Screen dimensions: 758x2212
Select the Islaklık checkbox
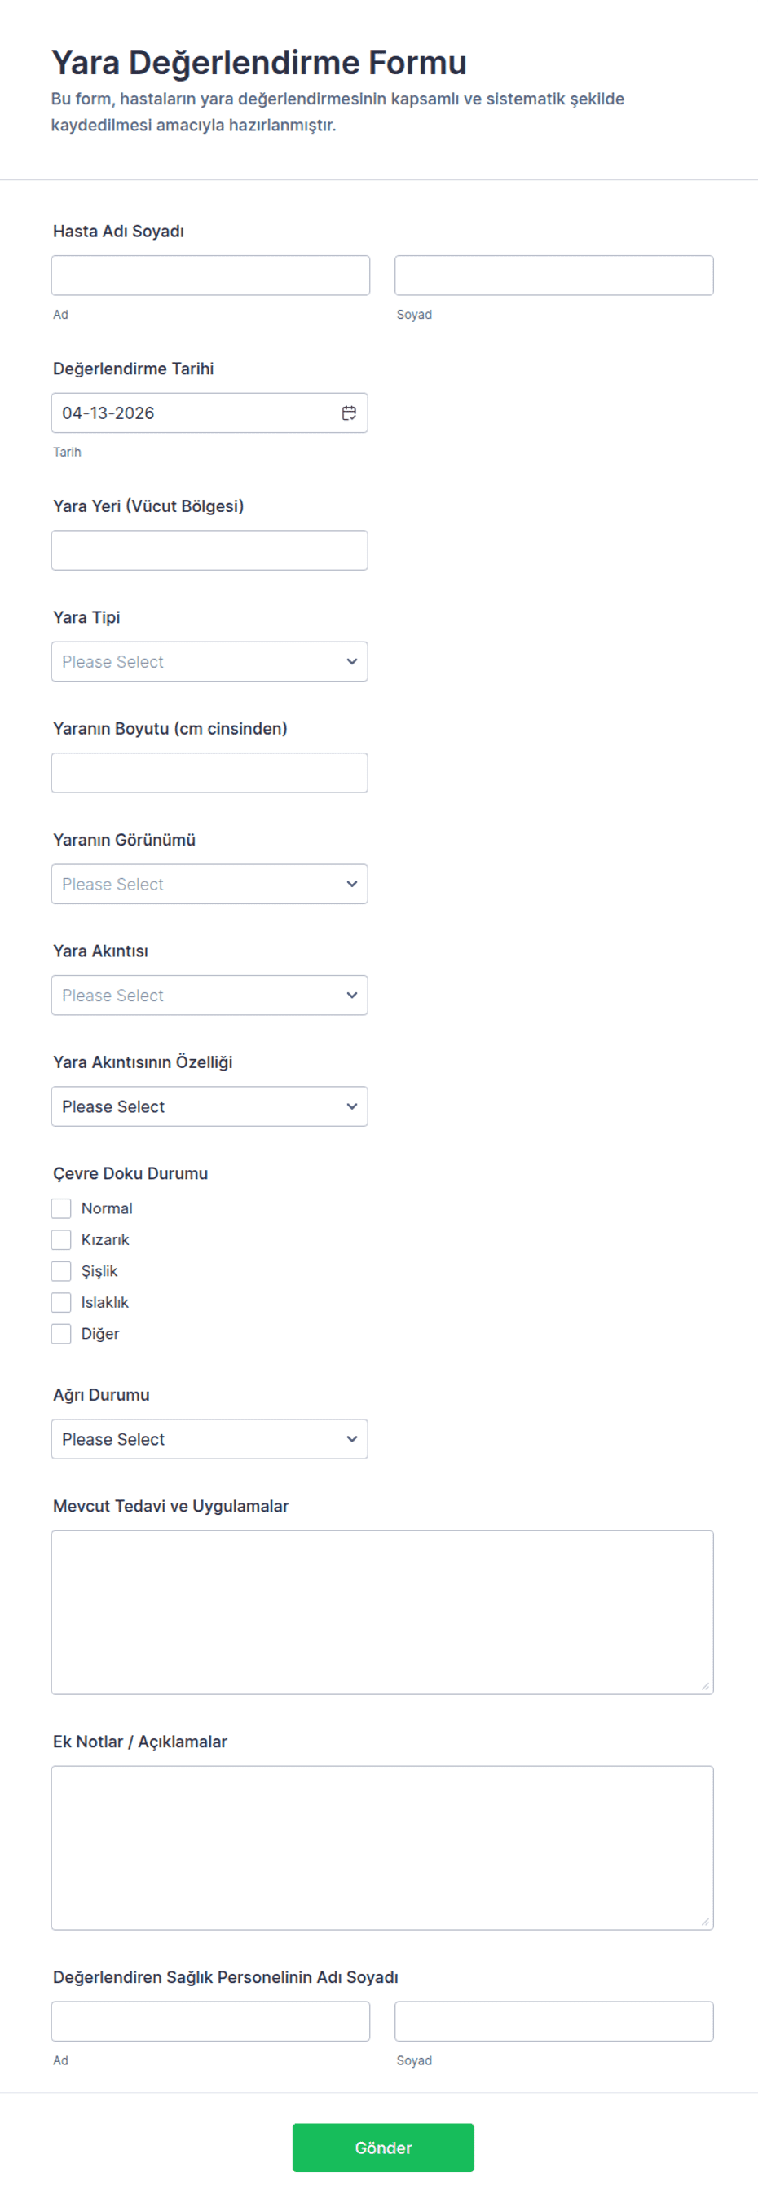61,1302
